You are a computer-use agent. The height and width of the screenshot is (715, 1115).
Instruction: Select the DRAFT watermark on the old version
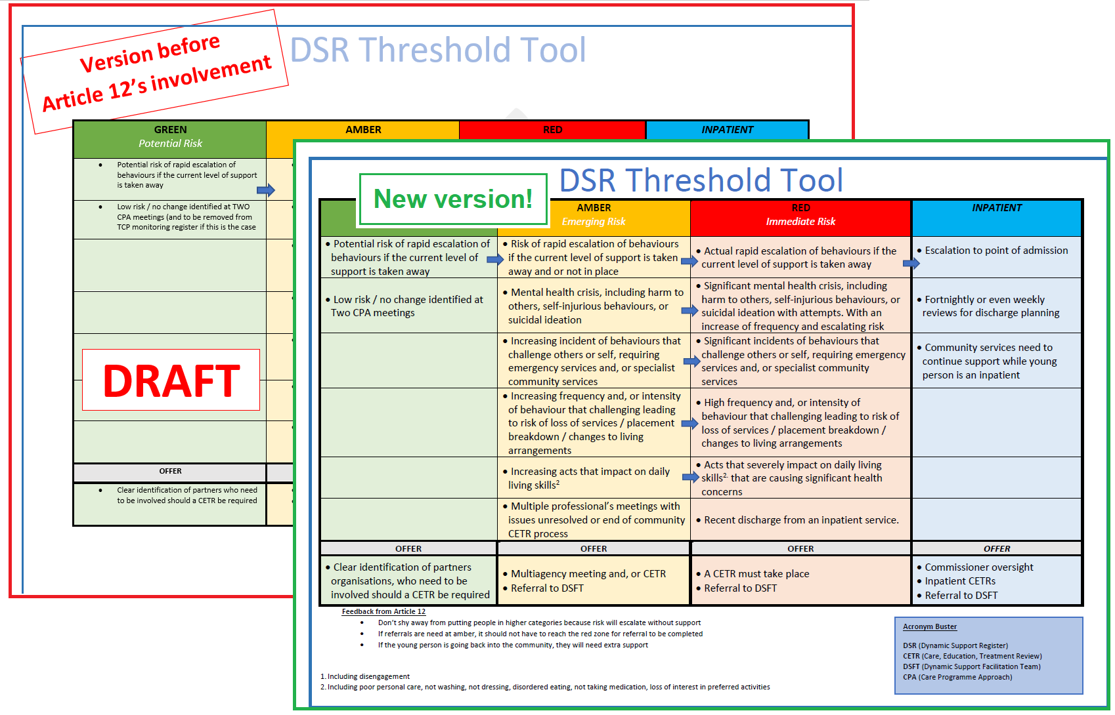(171, 379)
